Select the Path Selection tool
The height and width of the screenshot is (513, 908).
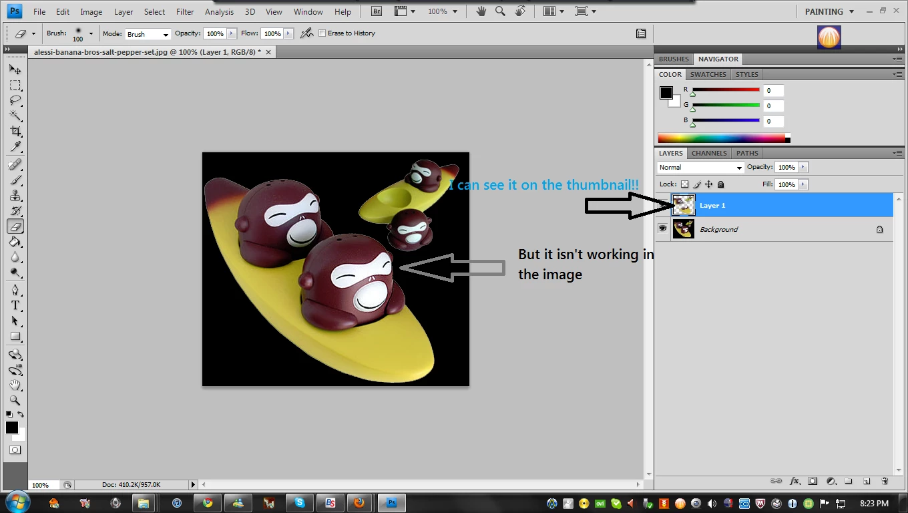[x=15, y=321]
